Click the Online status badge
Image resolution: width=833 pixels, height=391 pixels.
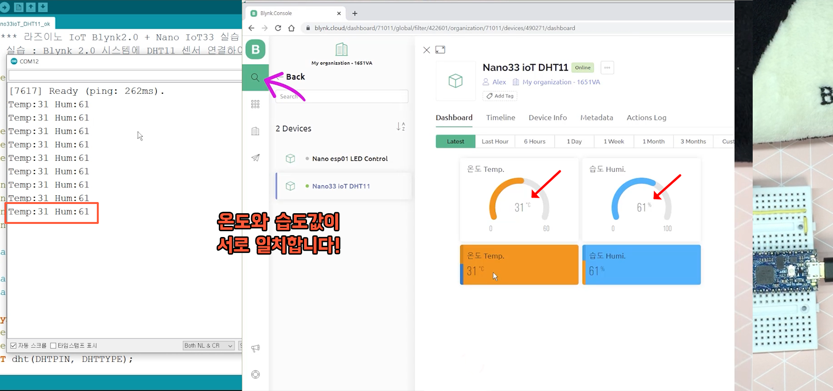(x=582, y=68)
